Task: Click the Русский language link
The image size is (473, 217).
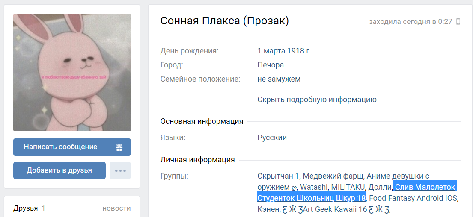Action: pos(272,138)
